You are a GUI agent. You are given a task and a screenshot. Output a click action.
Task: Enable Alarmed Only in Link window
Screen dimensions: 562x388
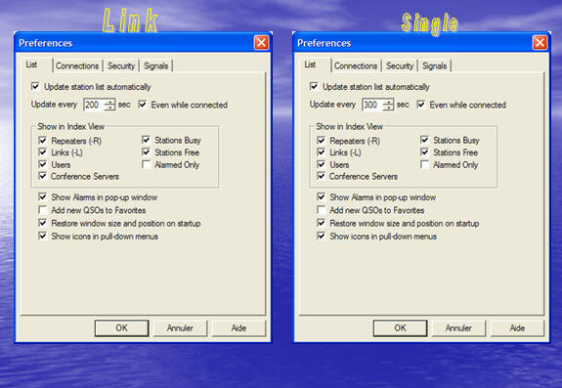(146, 164)
